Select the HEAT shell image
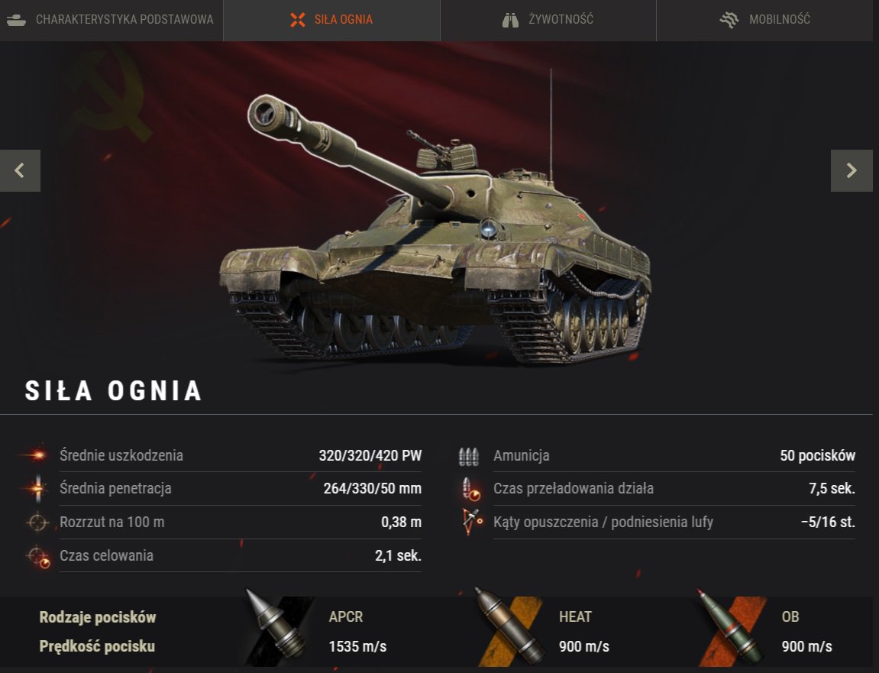 [x=509, y=628]
